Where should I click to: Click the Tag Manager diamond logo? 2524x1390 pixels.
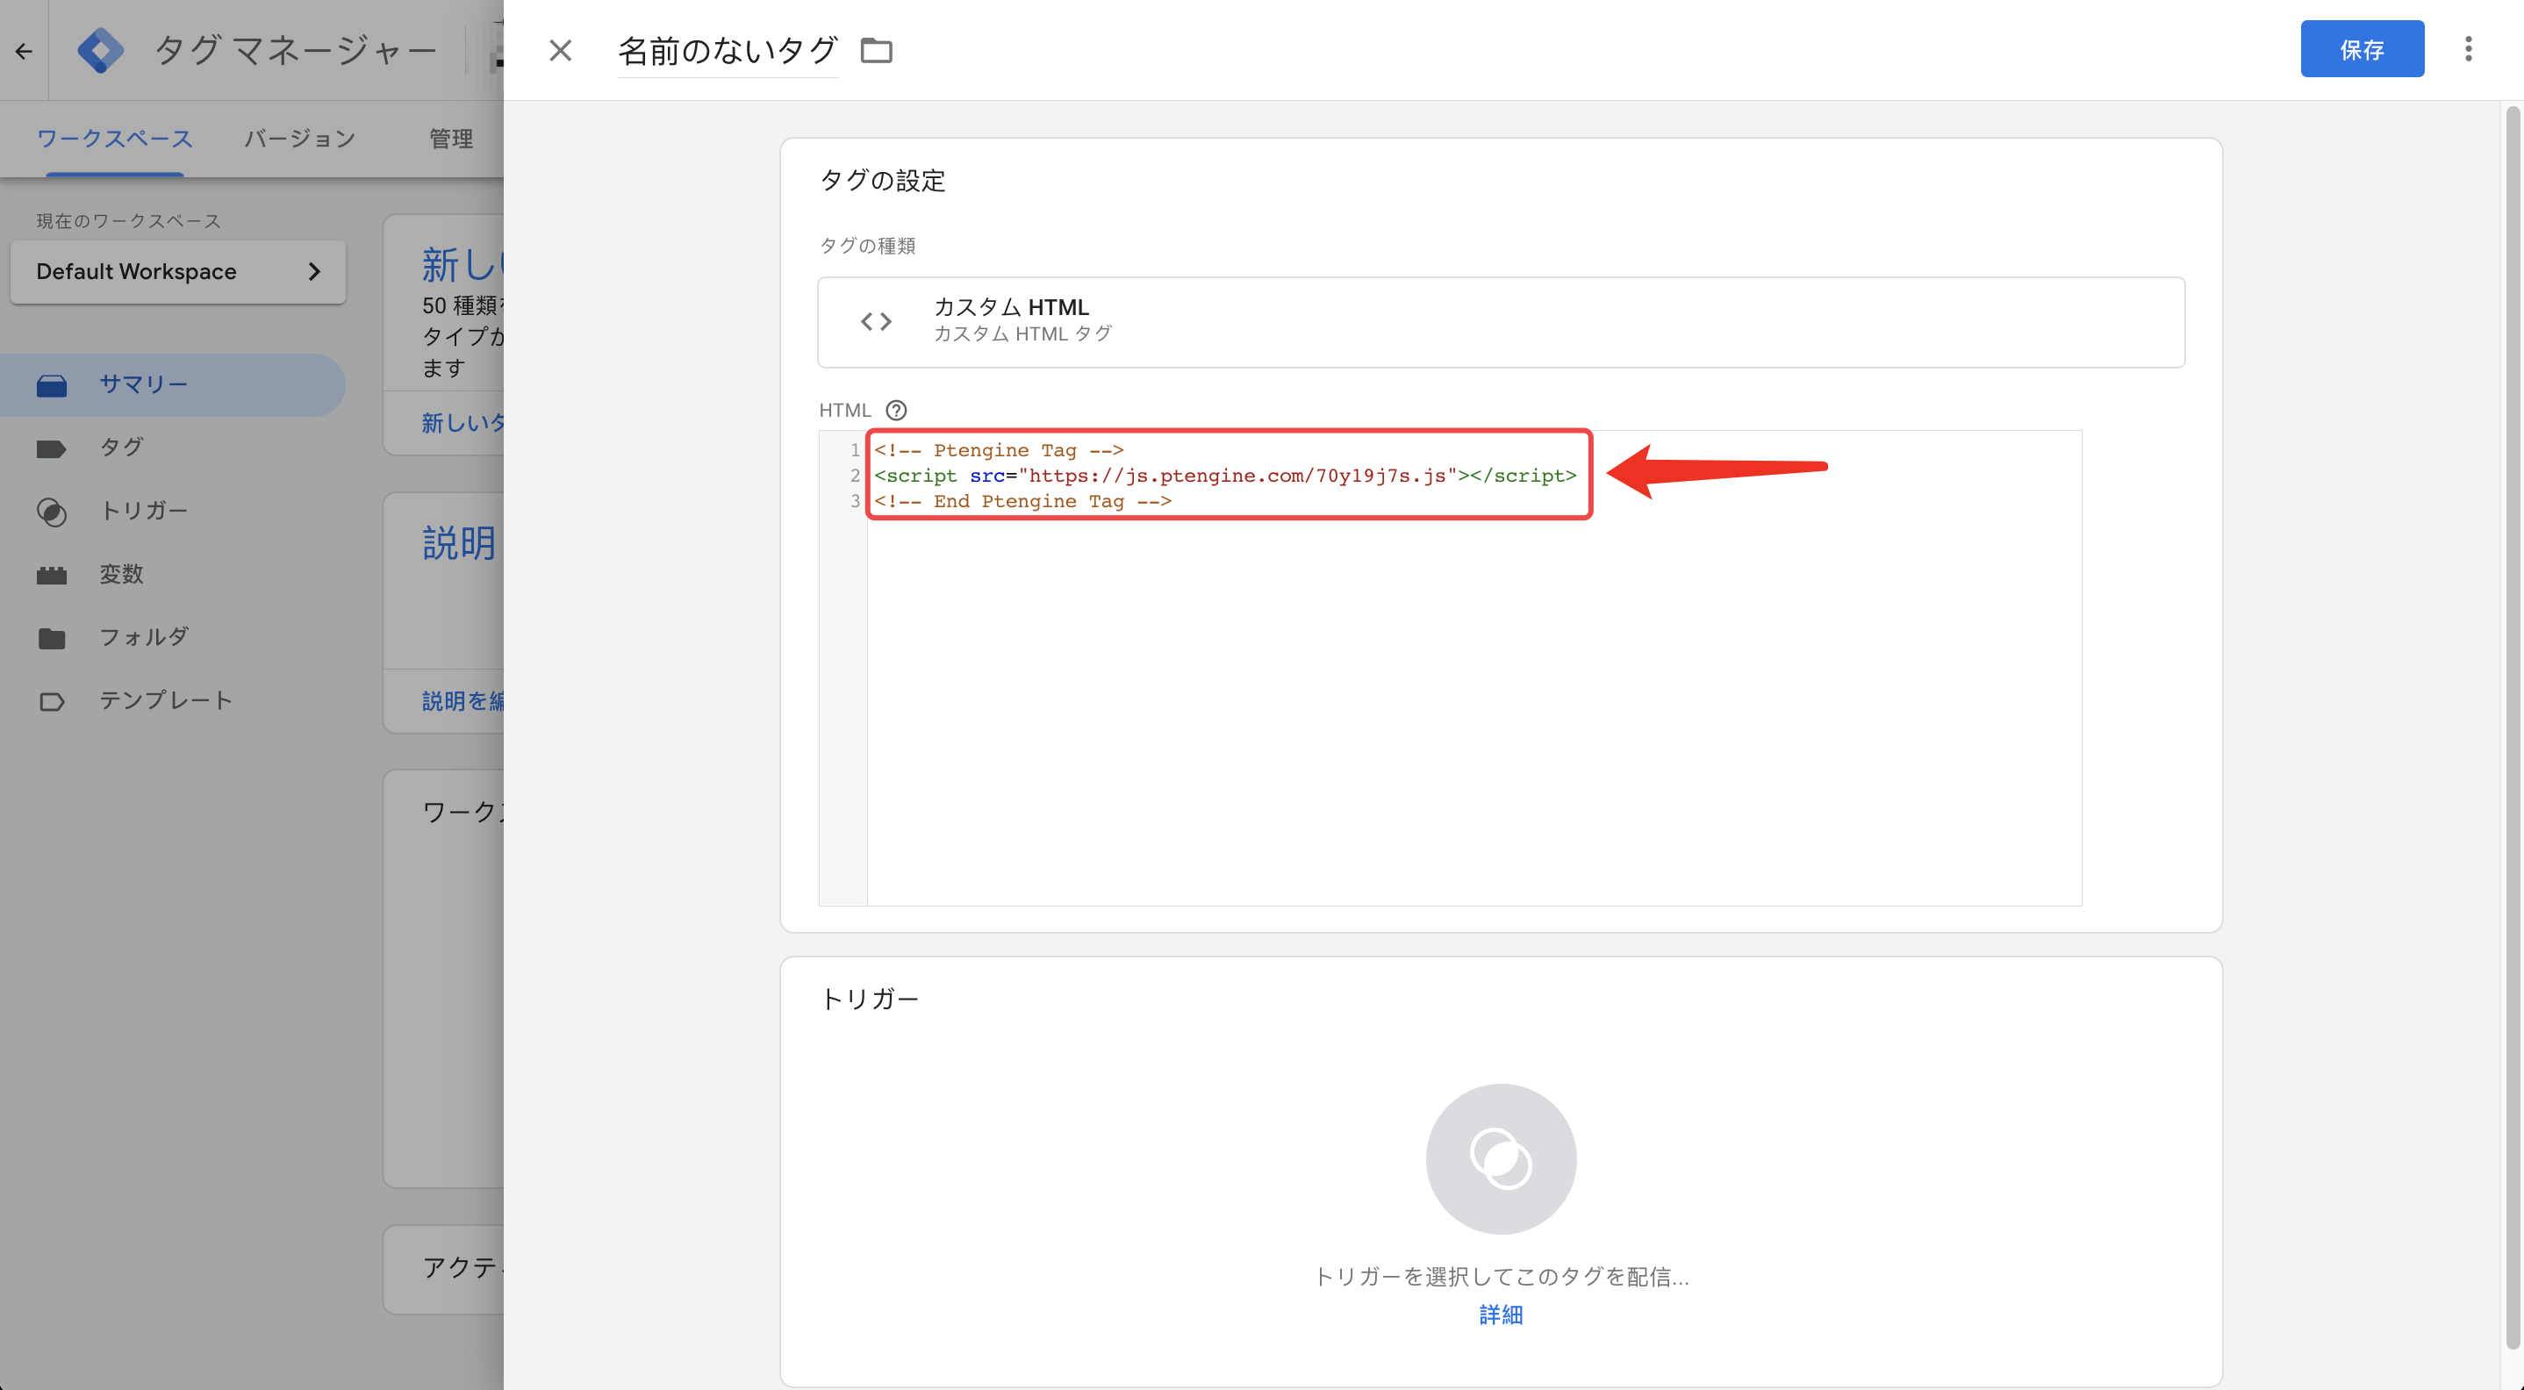pos(101,50)
